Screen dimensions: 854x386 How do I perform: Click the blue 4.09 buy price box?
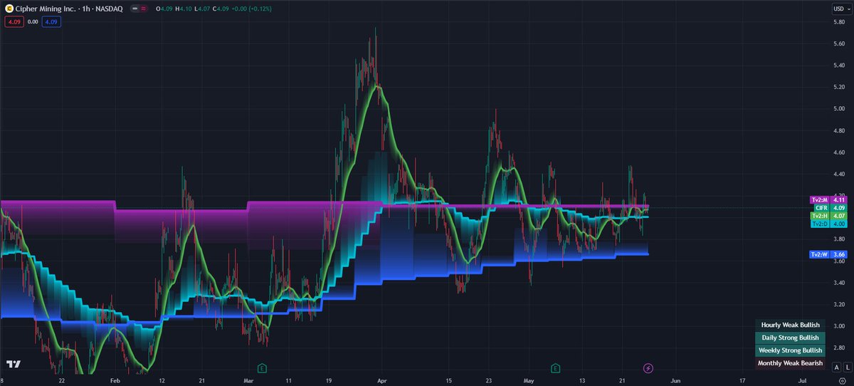click(51, 22)
